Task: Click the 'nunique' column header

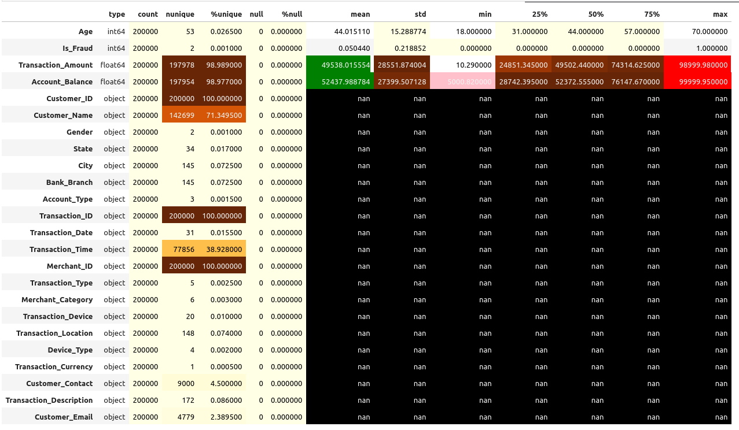Action: (180, 14)
